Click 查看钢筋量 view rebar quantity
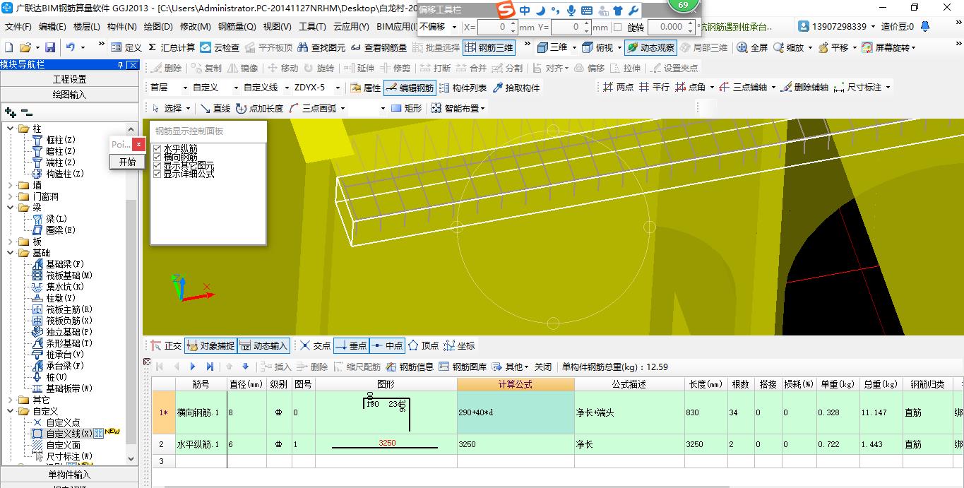 click(379, 47)
